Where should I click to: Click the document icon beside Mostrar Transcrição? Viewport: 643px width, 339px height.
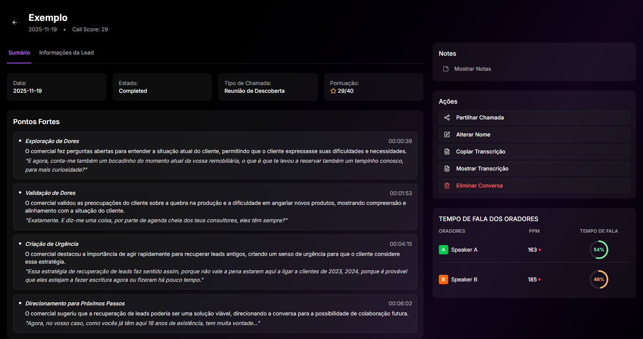pos(447,169)
